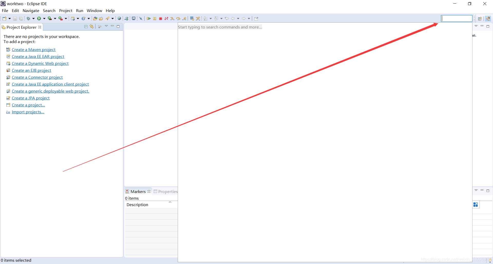Switch to the Java EE perspective button

click(488, 18)
